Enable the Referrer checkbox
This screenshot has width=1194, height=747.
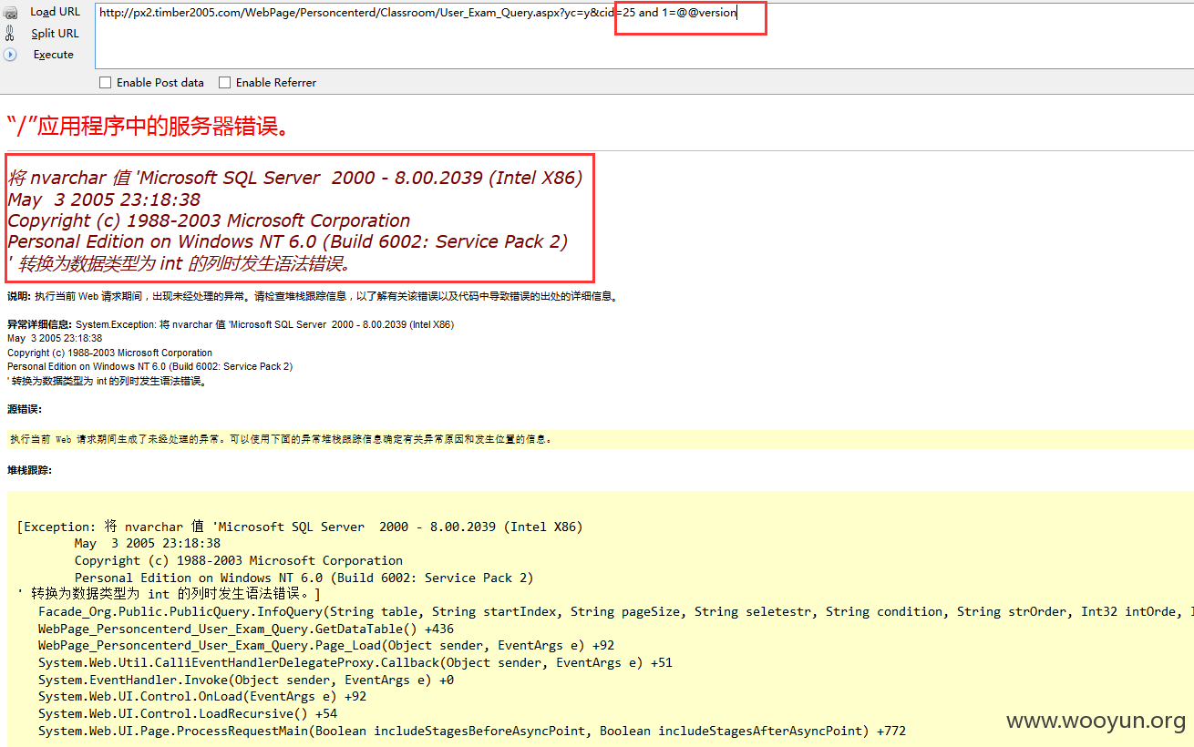click(x=225, y=83)
